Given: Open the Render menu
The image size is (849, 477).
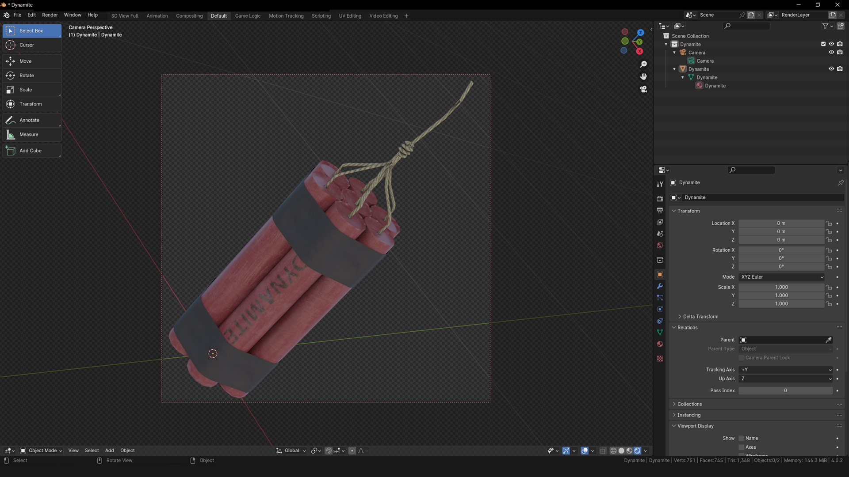Looking at the screenshot, I should [x=50, y=15].
